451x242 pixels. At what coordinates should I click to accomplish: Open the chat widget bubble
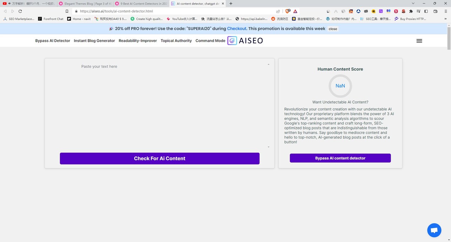434,230
